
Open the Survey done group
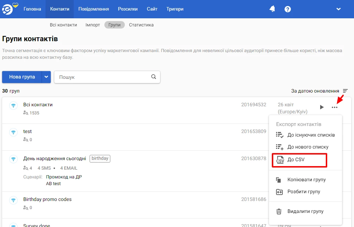pyautogui.click(x=37, y=225)
